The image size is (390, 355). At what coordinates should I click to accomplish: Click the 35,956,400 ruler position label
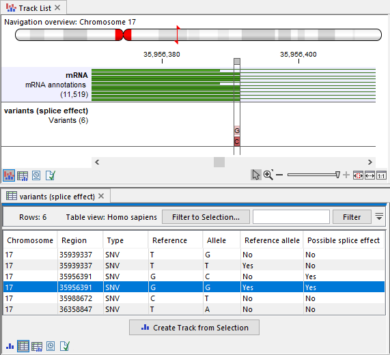pyautogui.click(x=298, y=54)
